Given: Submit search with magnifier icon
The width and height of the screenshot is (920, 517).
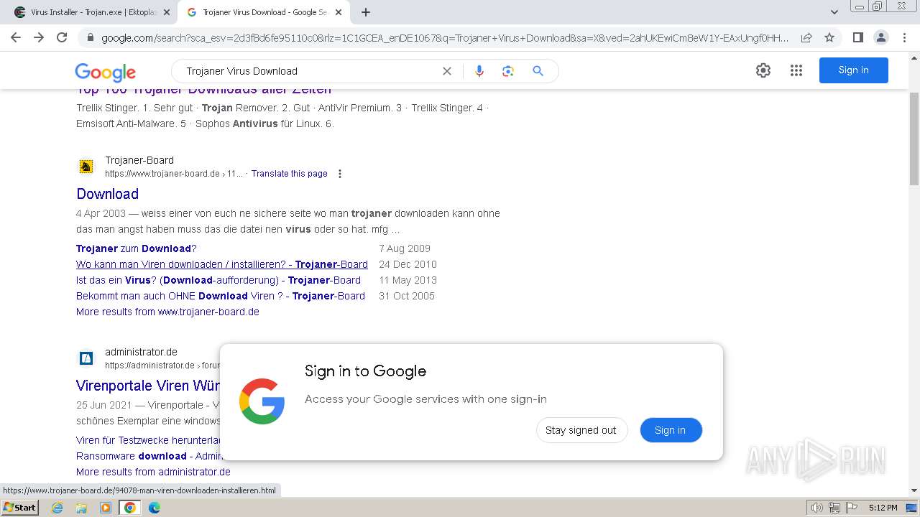Looking at the screenshot, I should click(x=538, y=71).
